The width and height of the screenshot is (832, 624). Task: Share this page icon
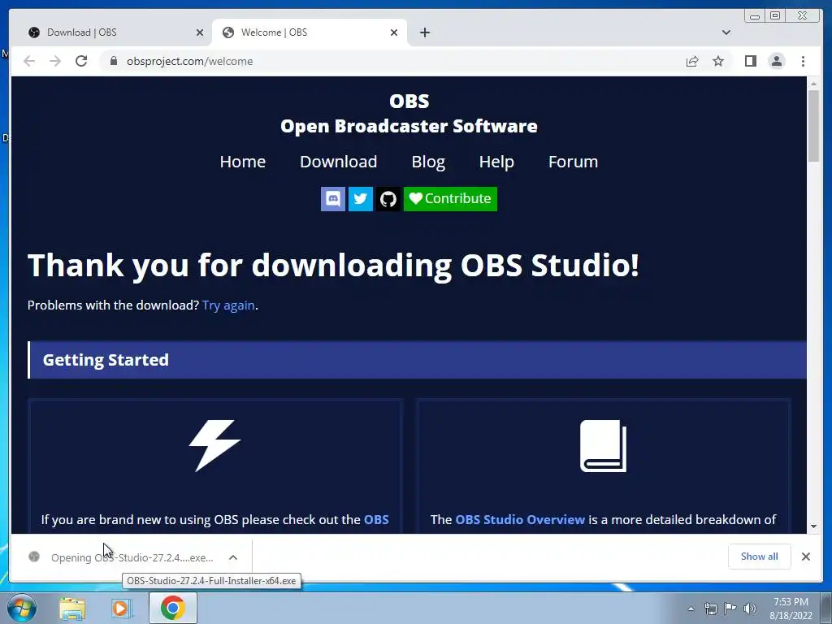pos(692,61)
